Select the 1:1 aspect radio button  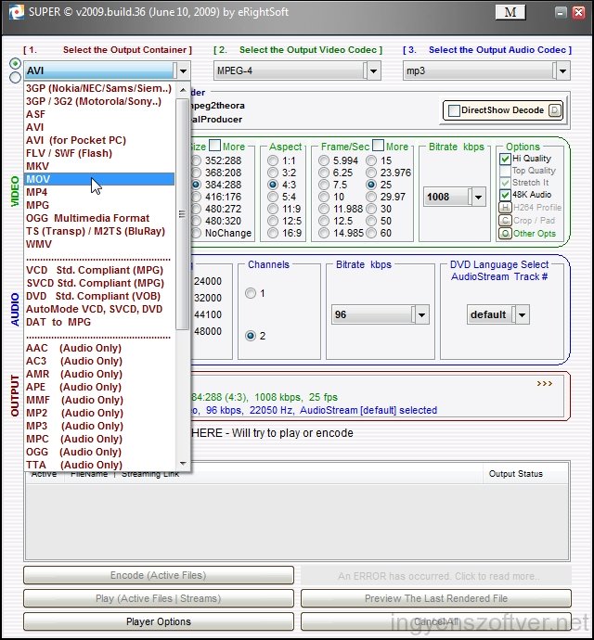273,160
